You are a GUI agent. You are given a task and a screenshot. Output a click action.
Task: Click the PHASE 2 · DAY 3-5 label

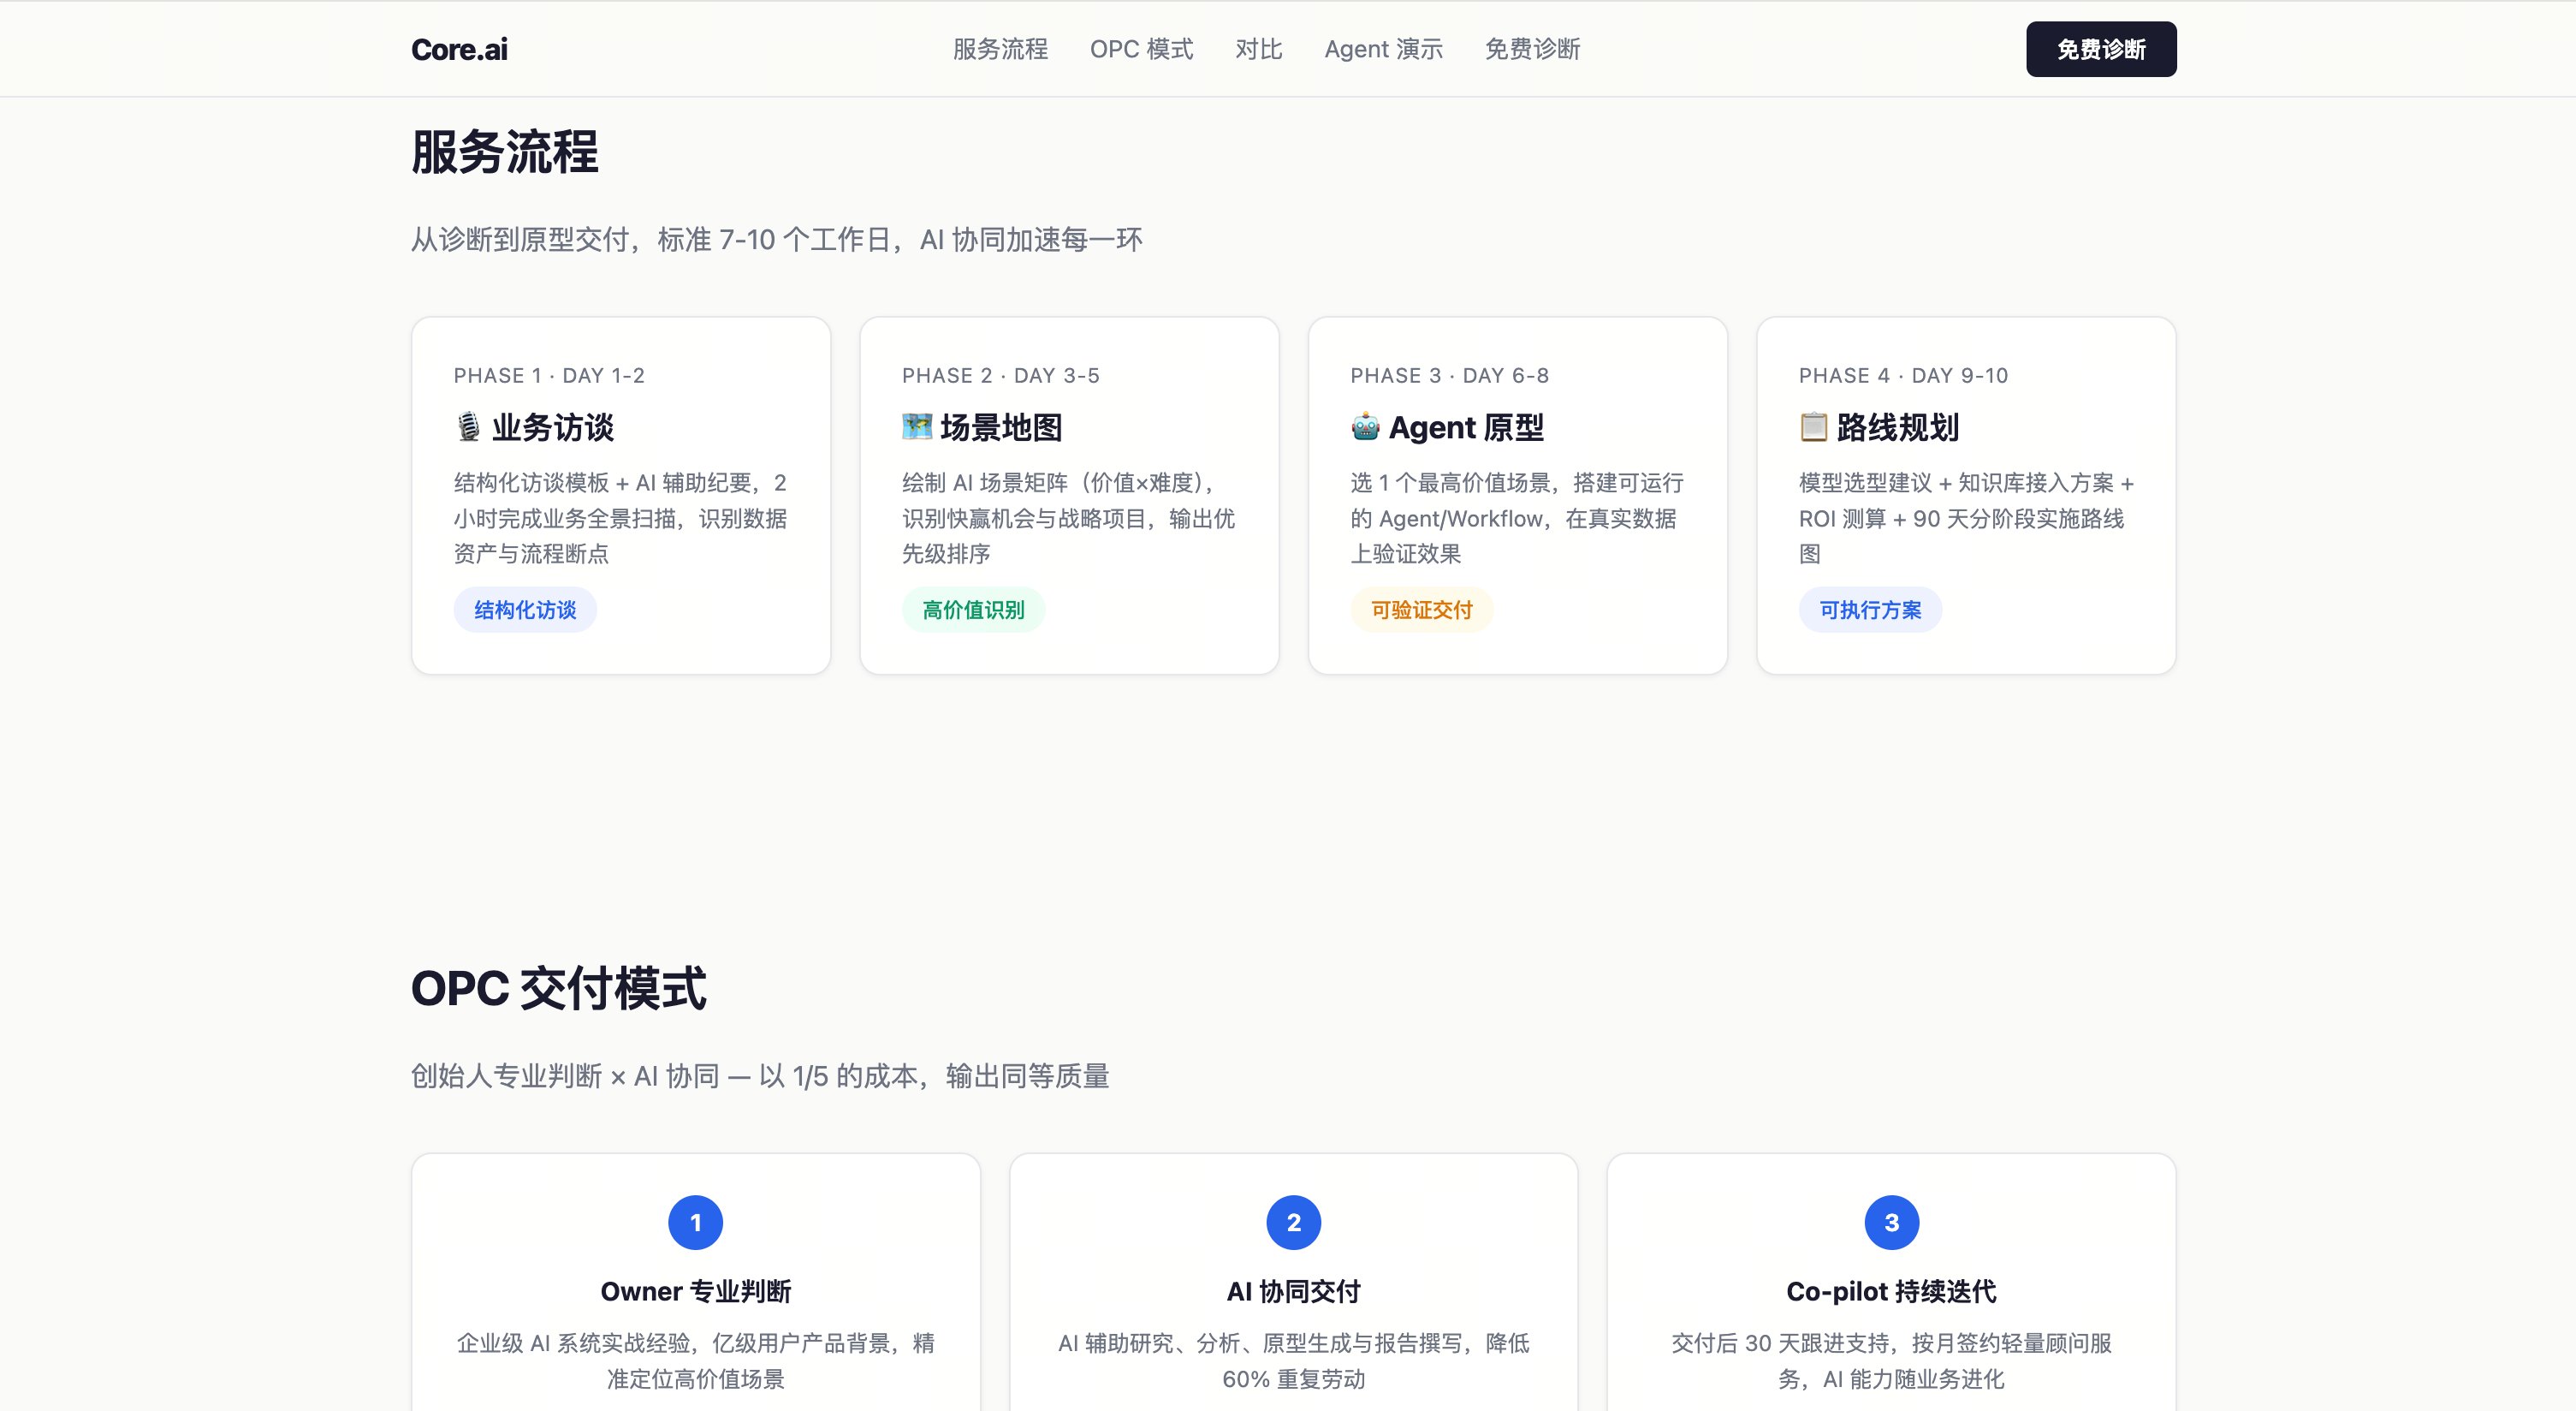[1000, 375]
